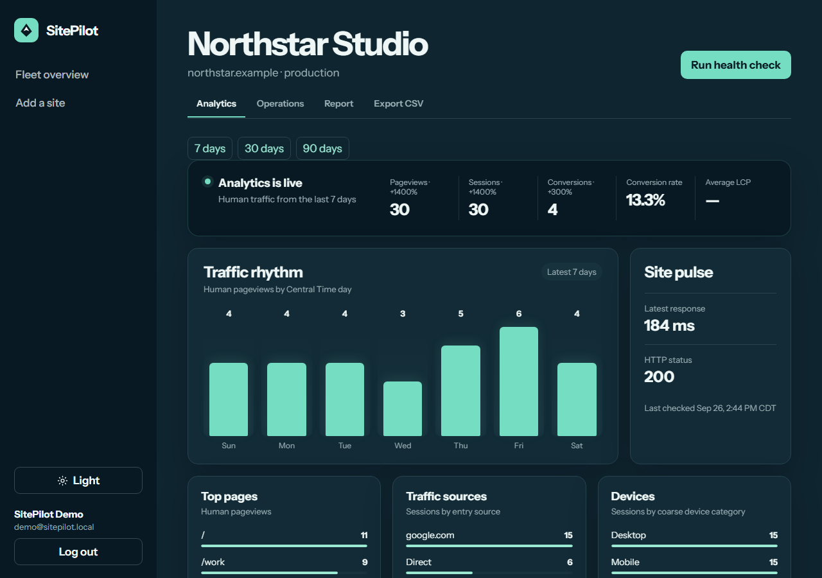This screenshot has height=578, width=822.
Task: Click the Sunday traffic bar
Action: point(229,399)
